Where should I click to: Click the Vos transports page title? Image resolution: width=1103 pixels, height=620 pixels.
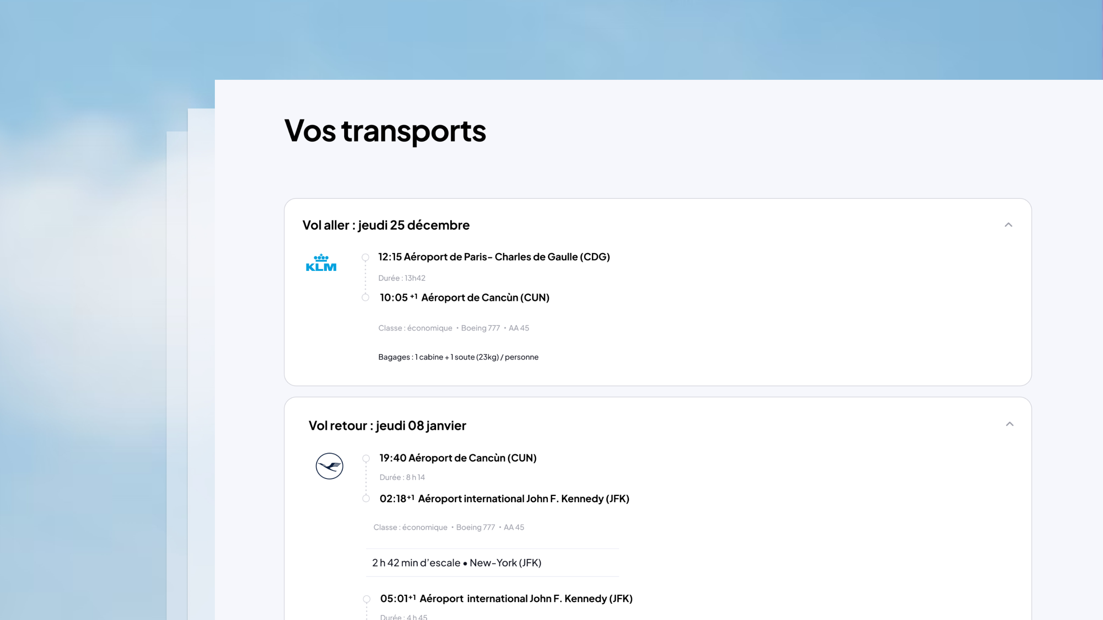(x=385, y=131)
